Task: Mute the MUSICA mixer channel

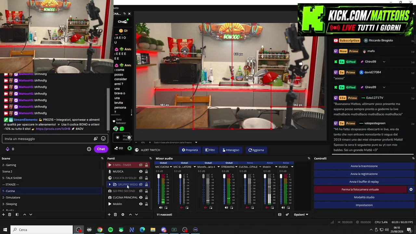Action: [283, 207]
